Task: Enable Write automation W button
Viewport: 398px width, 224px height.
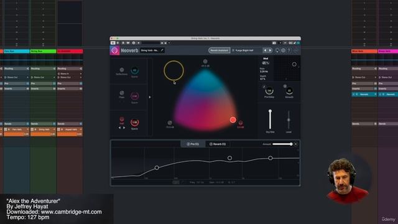Action: (x=128, y=43)
